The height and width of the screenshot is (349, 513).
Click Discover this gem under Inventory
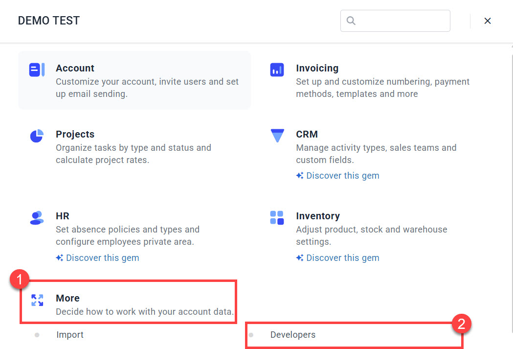pos(342,258)
